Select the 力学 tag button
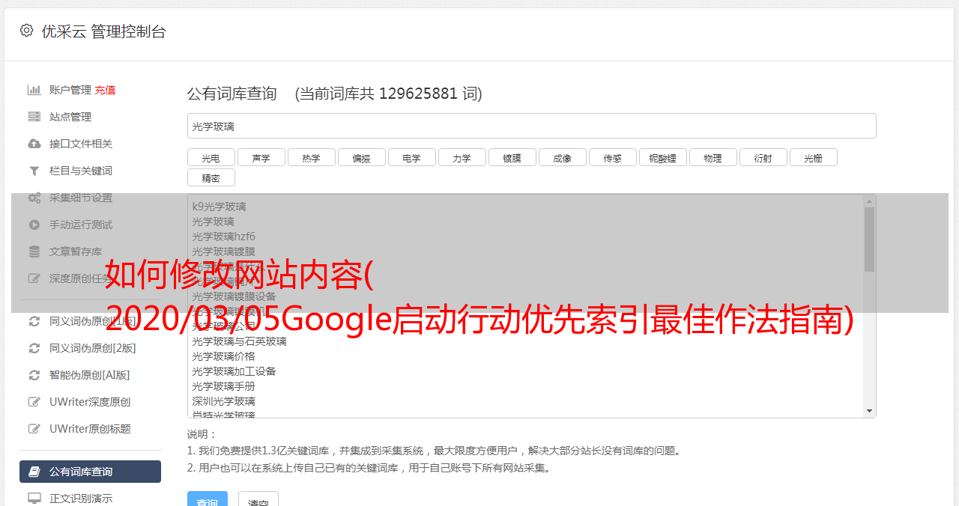The image size is (959, 506). (x=462, y=157)
